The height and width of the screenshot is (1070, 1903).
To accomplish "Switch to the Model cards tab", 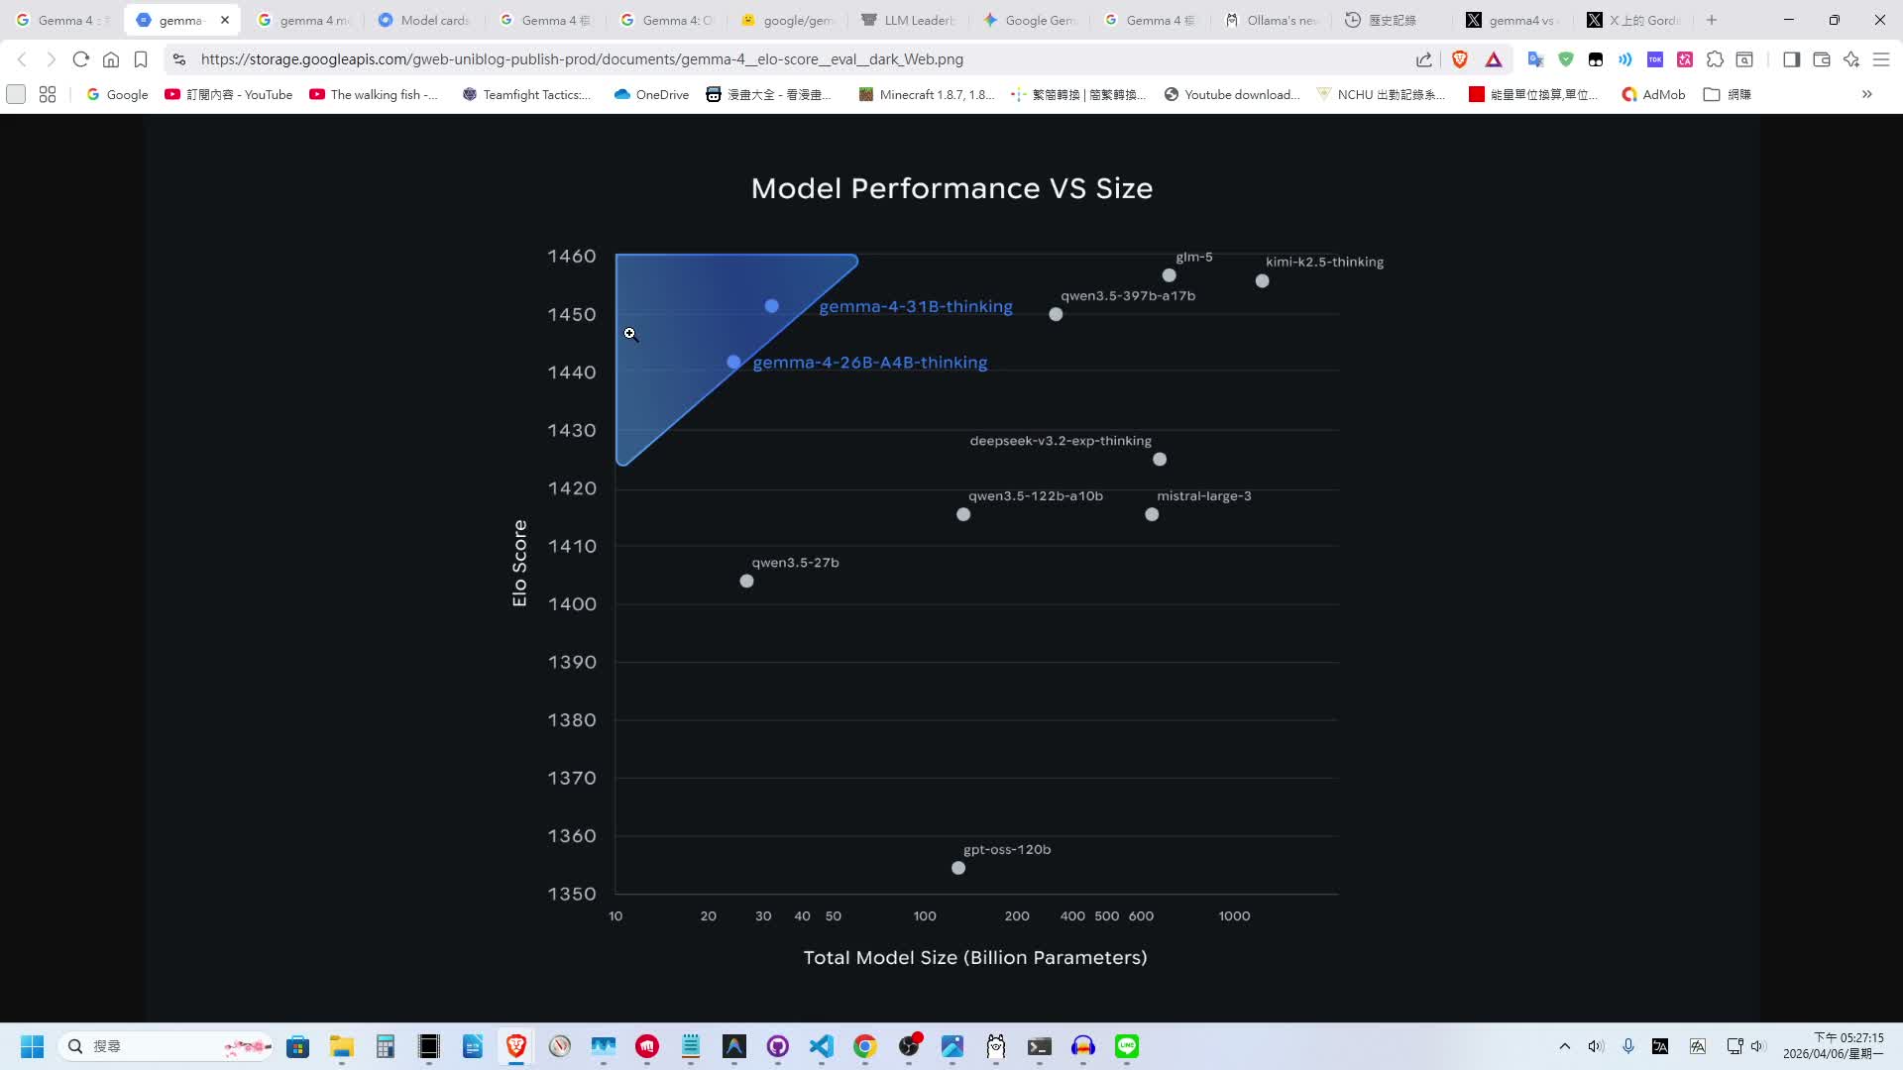I will click(x=423, y=20).
